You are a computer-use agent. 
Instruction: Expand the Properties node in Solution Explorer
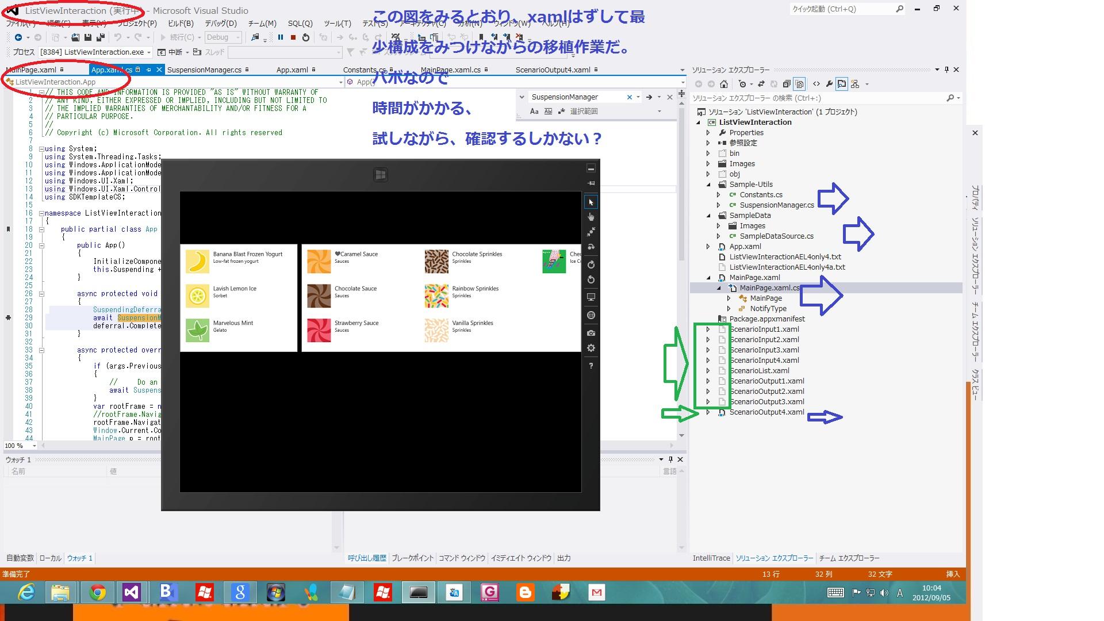coord(708,133)
